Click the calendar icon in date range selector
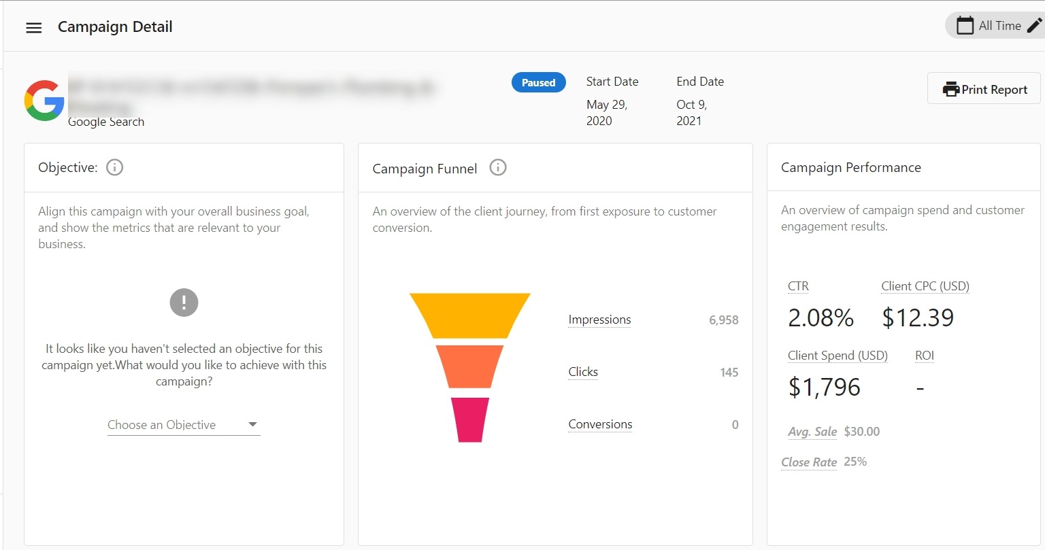The image size is (1045, 550). (x=965, y=24)
